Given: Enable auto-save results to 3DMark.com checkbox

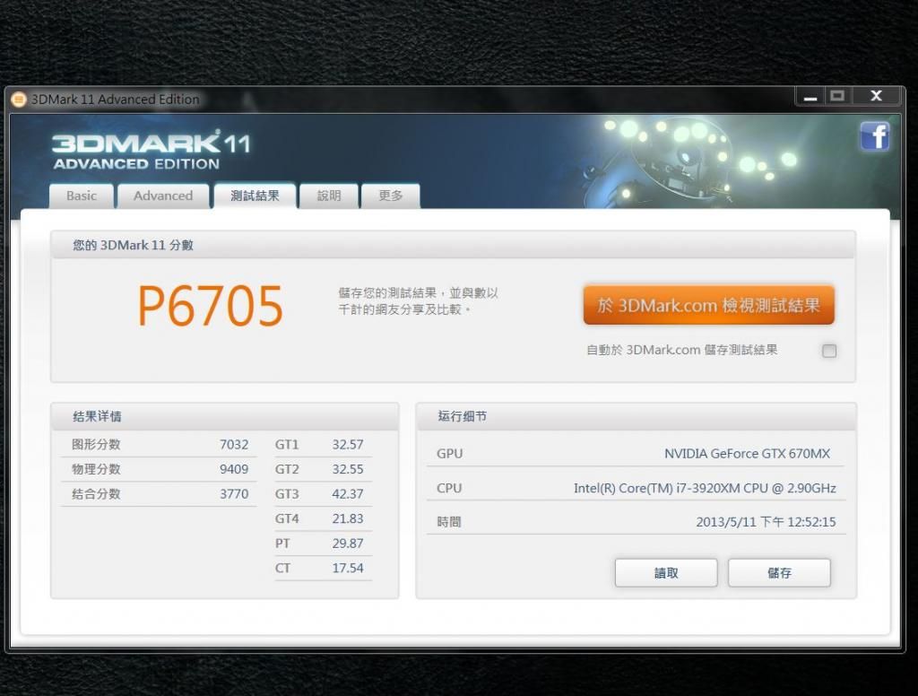Looking at the screenshot, I should pos(829,351).
